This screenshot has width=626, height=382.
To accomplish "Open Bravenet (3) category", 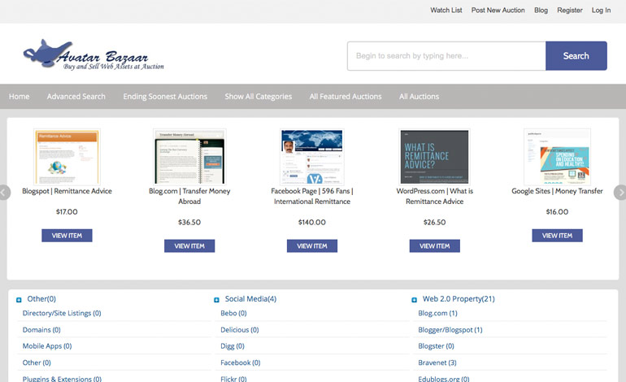I will point(437,362).
